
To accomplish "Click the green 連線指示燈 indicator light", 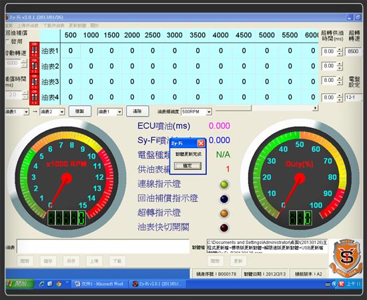I will [x=224, y=185].
